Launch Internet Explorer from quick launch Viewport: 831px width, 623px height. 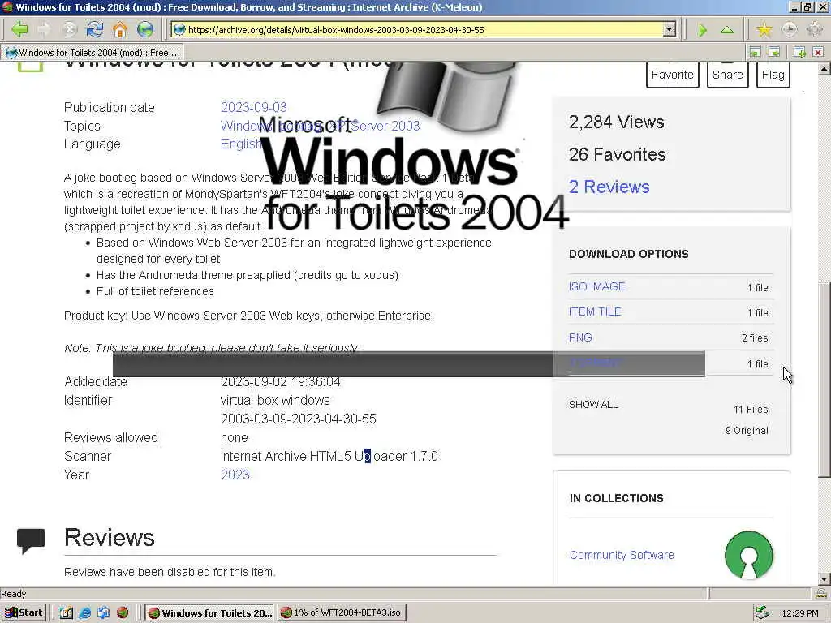[x=84, y=613]
